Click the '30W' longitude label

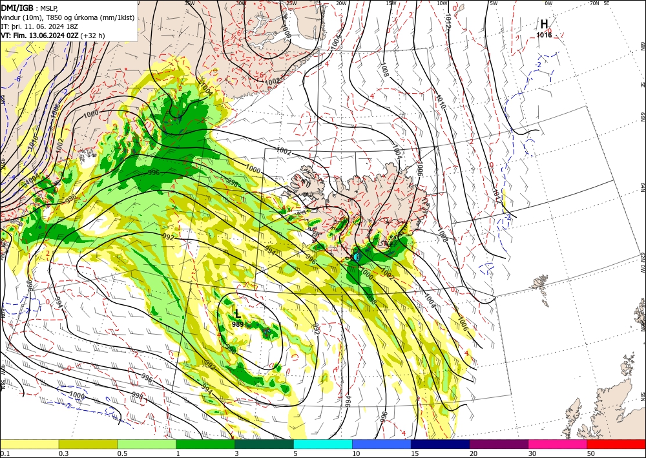[241, 3]
